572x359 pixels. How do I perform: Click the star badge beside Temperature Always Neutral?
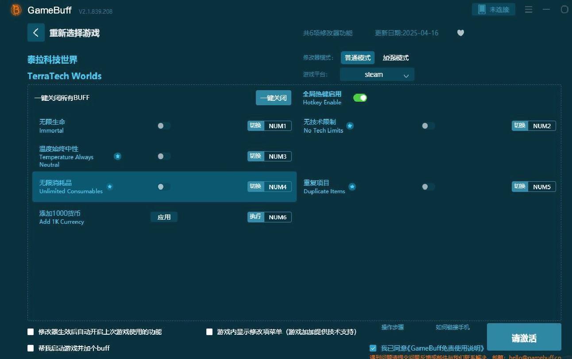[x=117, y=156]
